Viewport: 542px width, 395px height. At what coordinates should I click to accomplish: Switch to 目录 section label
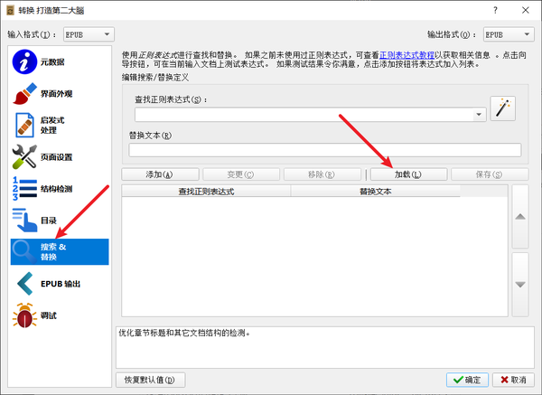tap(49, 221)
